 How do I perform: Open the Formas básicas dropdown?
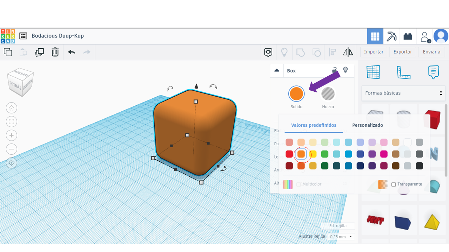(x=403, y=93)
